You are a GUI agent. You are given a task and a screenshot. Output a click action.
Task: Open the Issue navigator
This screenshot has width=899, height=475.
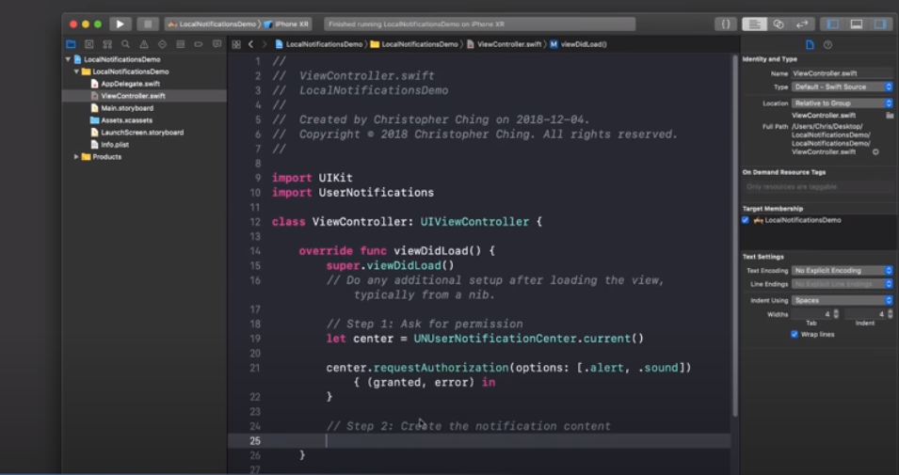(x=144, y=44)
